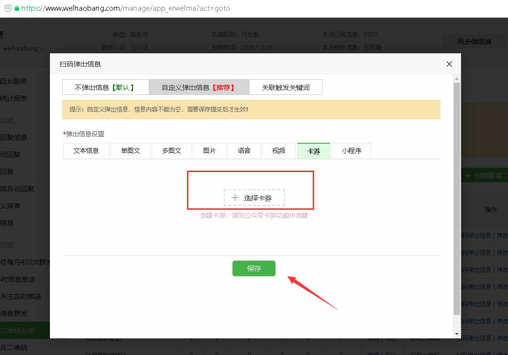
Task: Click the *弹出信息设置 label
Action: pyautogui.click(x=84, y=134)
